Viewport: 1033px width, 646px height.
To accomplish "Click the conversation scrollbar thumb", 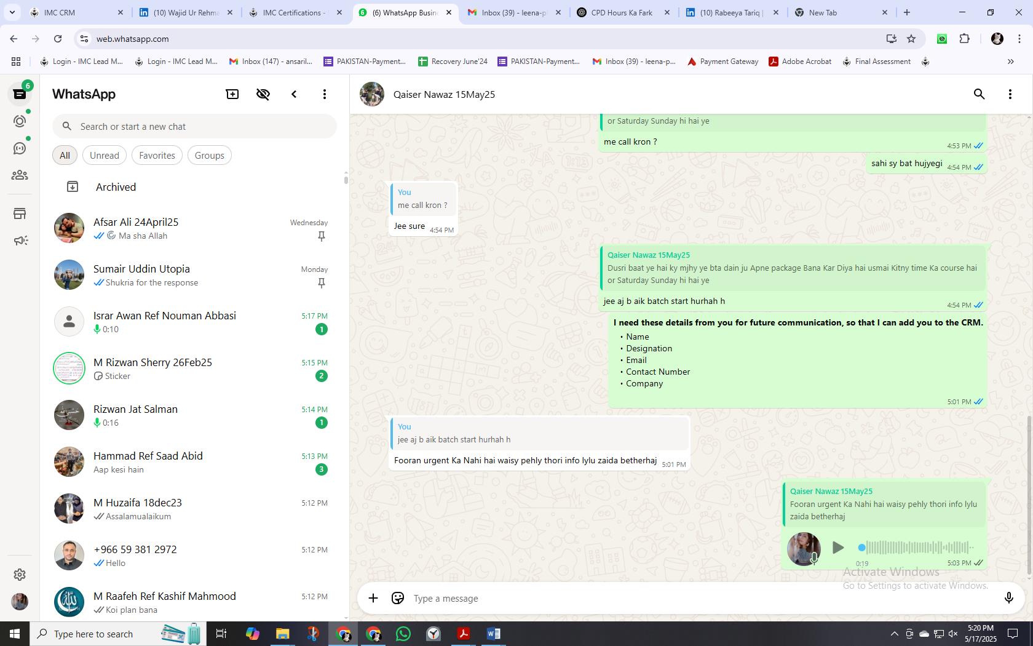I will pyautogui.click(x=1029, y=495).
